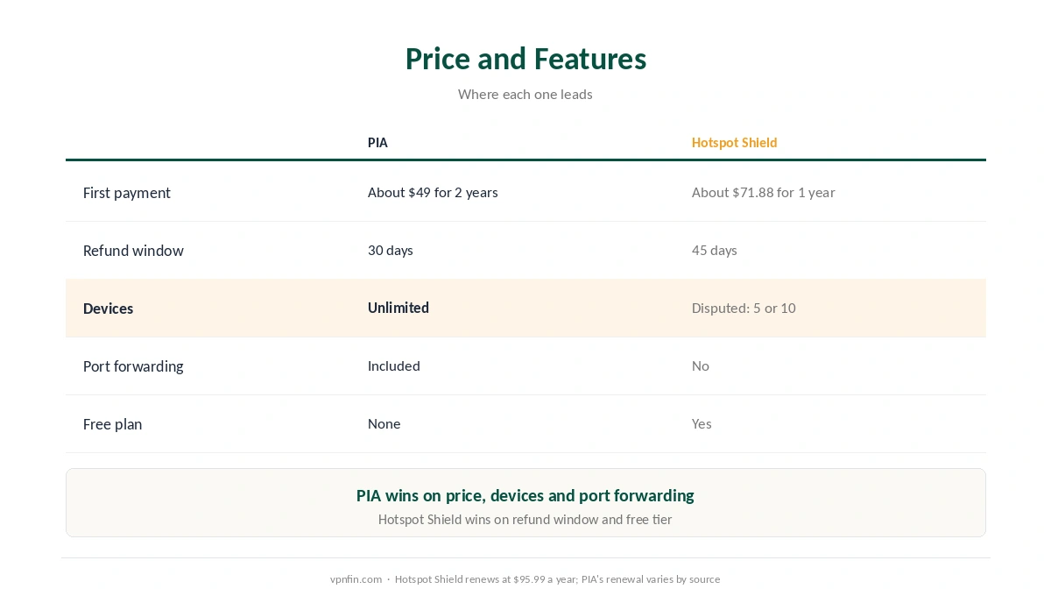Click 'PIA wins on price' summary headline

(525, 495)
